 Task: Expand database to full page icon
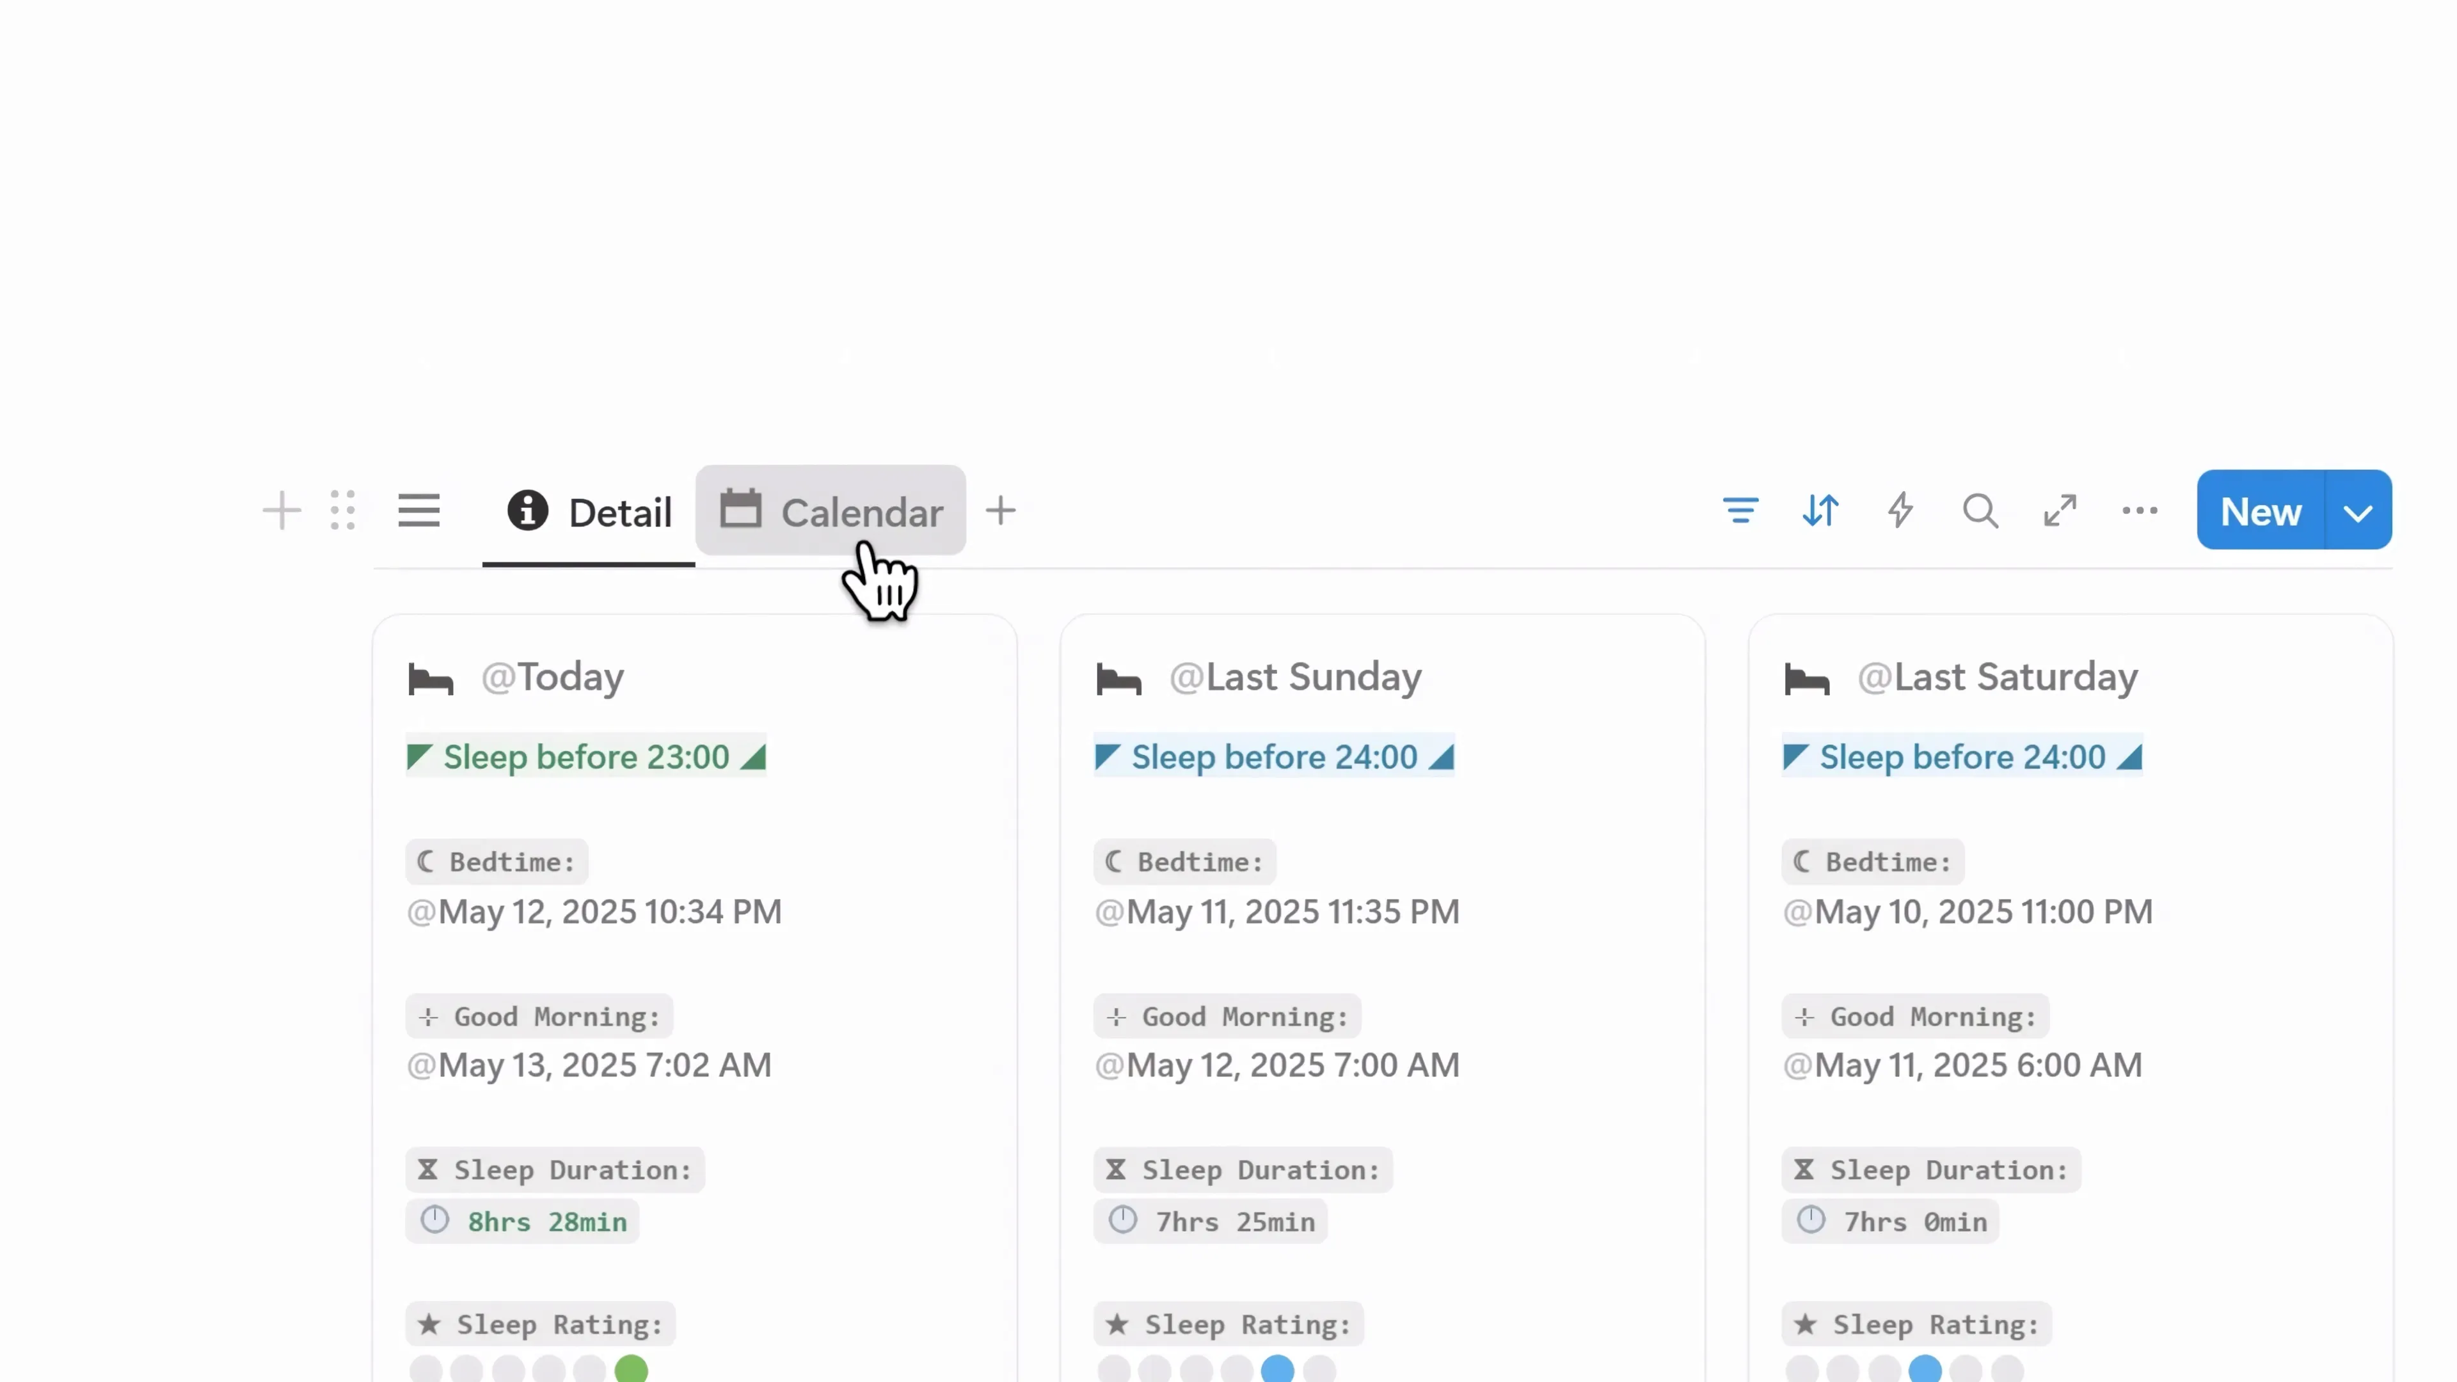pos(2060,511)
